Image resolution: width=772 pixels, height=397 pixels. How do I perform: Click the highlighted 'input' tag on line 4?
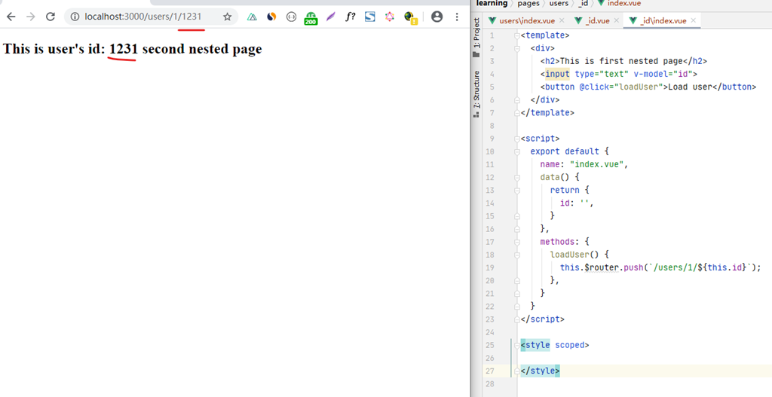tap(557, 74)
